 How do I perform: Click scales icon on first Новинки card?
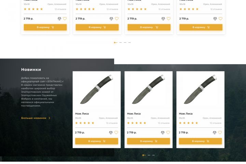click(111, 133)
